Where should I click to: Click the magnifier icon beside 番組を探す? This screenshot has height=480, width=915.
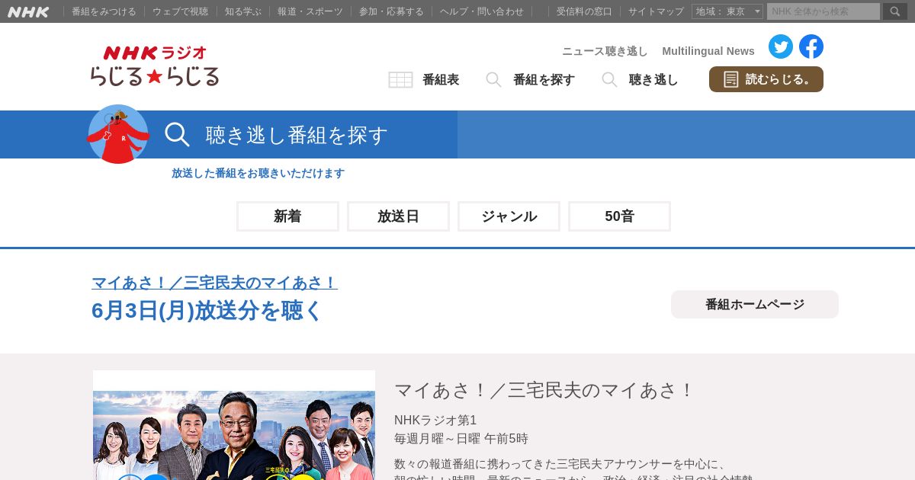point(493,80)
